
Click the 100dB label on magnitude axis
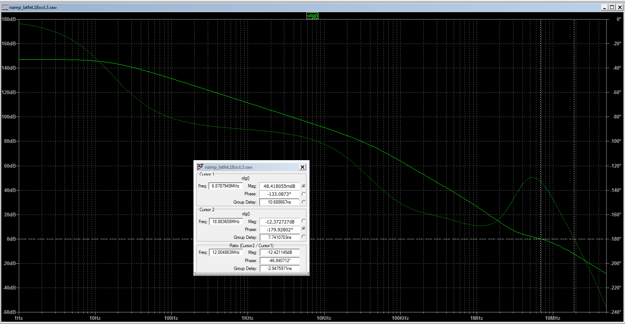[9, 117]
